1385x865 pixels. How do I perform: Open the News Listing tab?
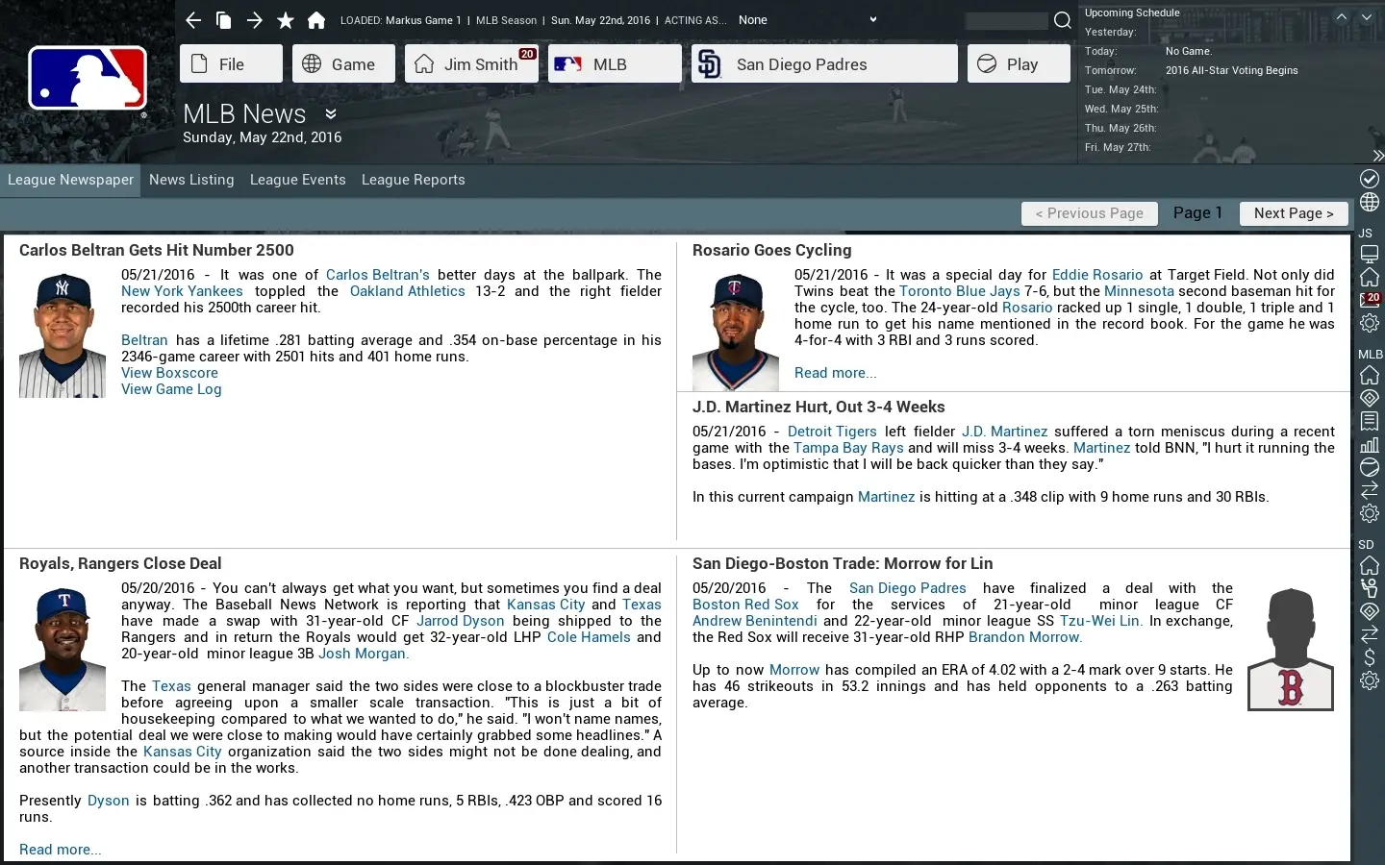coord(191,180)
